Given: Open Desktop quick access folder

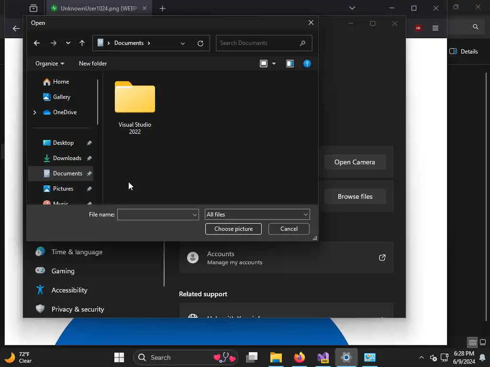Looking at the screenshot, I should pos(63,143).
